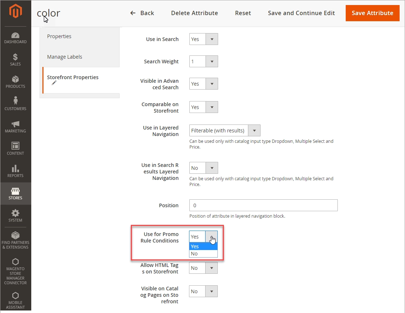Switch to the Manage Labels tab
The image size is (405, 313).
click(x=80, y=56)
